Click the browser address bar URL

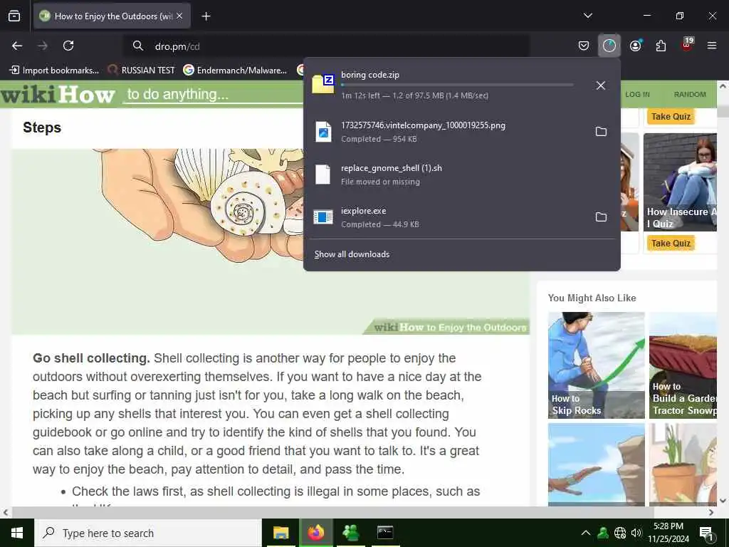pyautogui.click(x=177, y=46)
